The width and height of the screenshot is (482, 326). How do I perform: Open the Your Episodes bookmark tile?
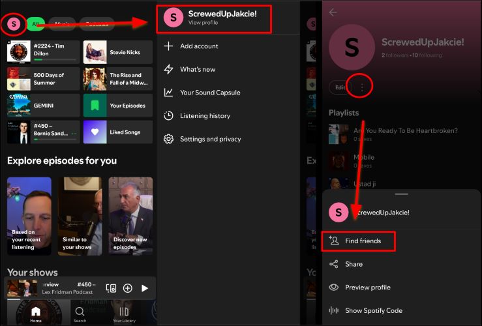point(118,106)
